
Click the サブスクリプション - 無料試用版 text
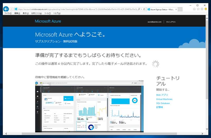56,41
